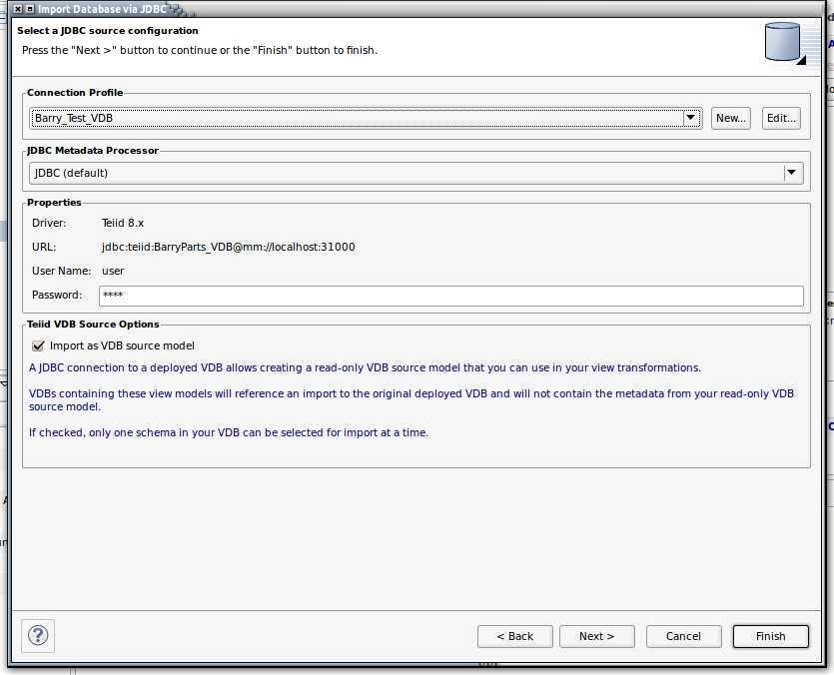Click the 'If checked, only one schema' note
The width and height of the screenshot is (834, 675).
coord(229,432)
